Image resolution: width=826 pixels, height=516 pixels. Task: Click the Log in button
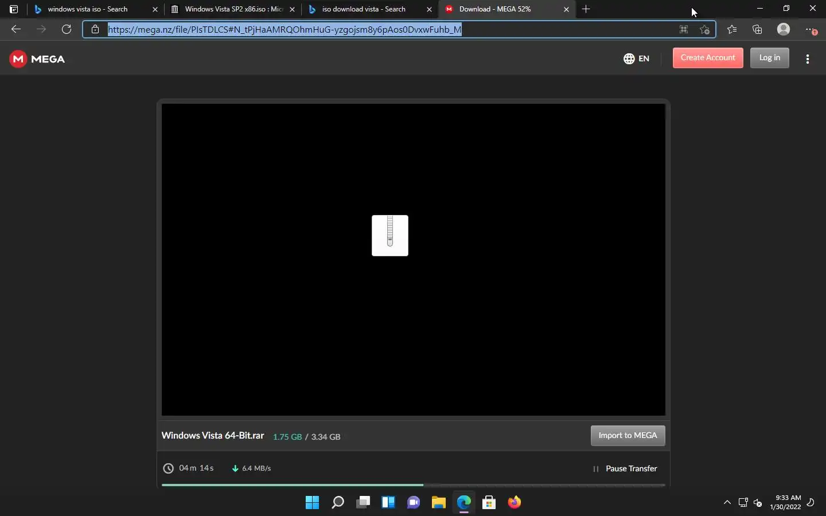pyautogui.click(x=770, y=58)
